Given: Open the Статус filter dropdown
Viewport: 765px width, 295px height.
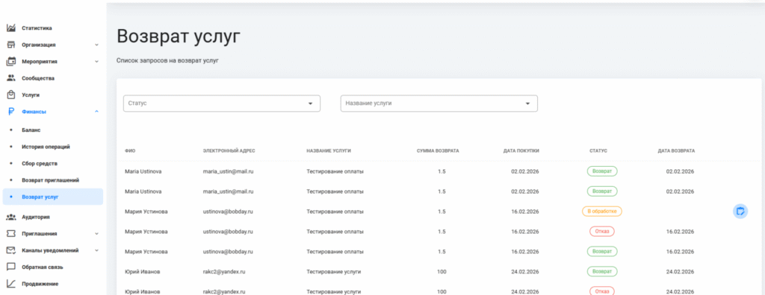Looking at the screenshot, I should (x=221, y=104).
